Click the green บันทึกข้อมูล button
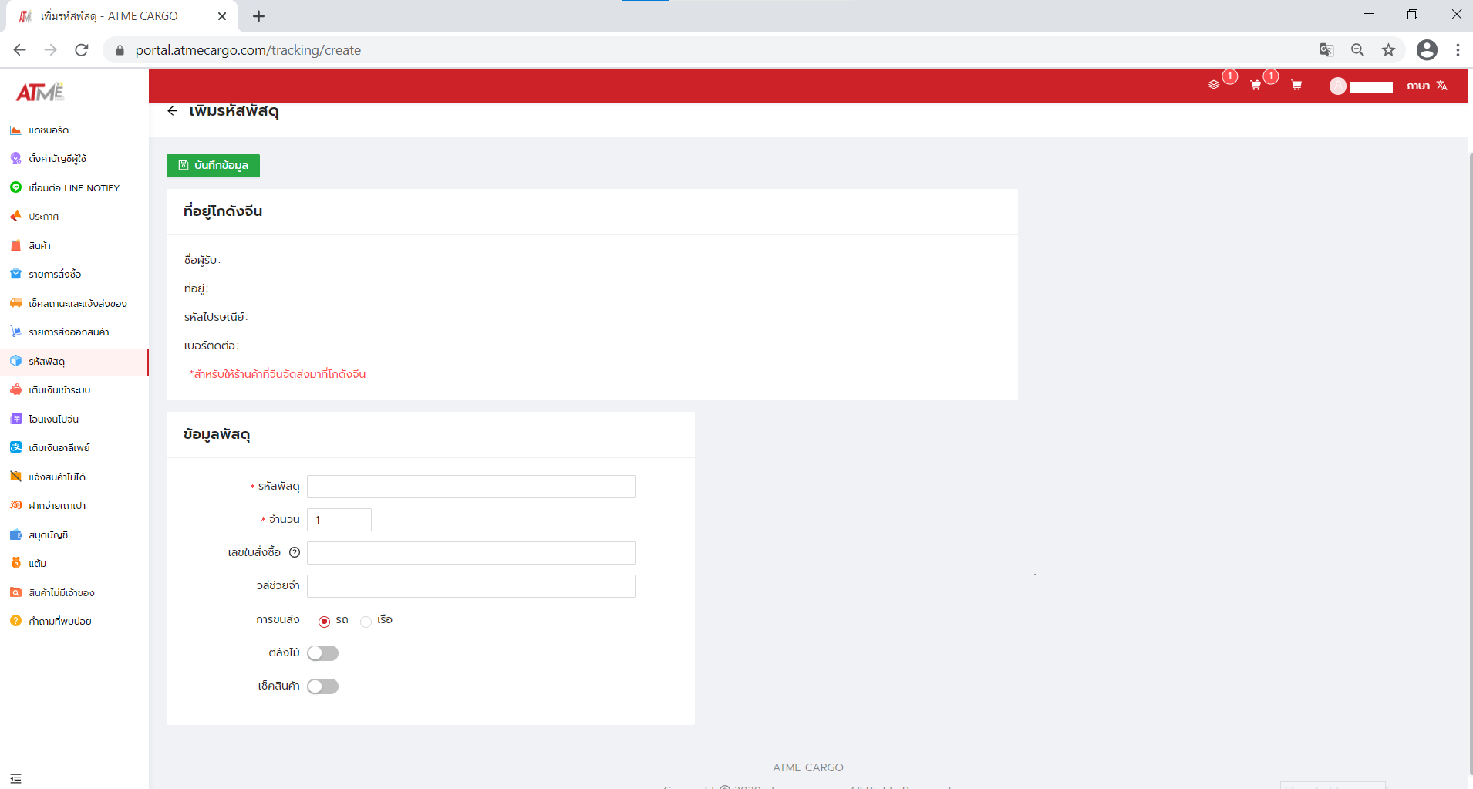 (213, 166)
